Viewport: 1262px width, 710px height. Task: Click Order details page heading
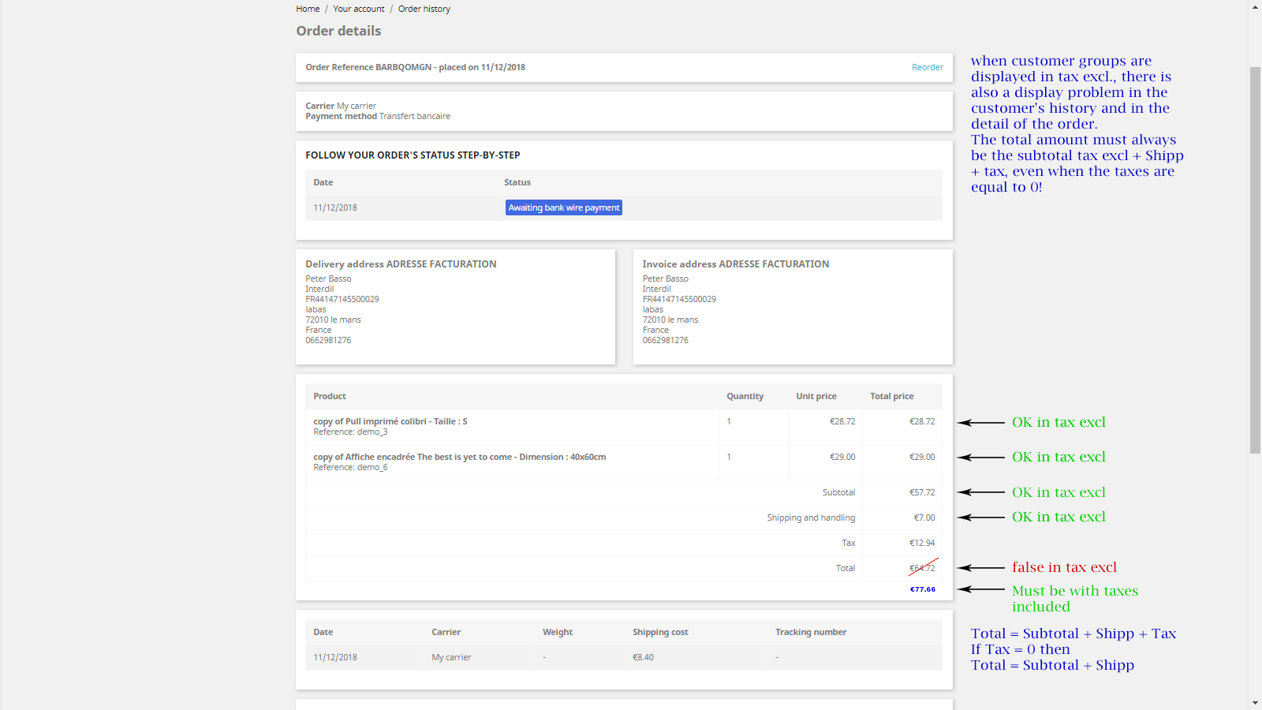click(x=338, y=31)
